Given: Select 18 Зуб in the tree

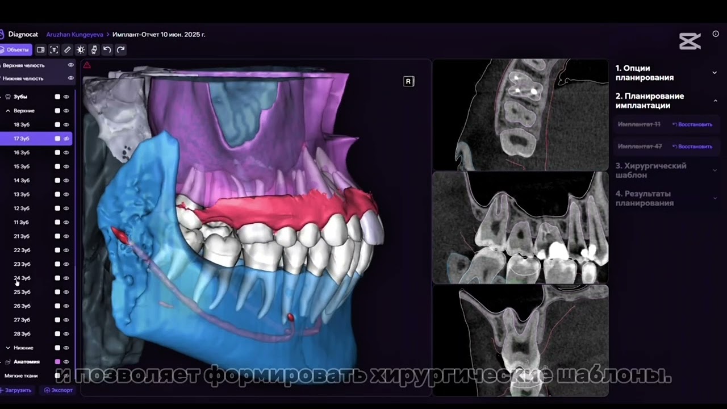Looking at the screenshot, I should [x=22, y=124].
